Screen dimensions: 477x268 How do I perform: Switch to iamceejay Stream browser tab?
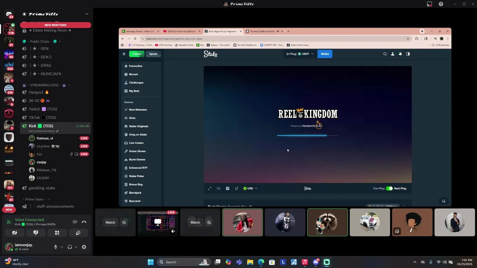(x=140, y=31)
